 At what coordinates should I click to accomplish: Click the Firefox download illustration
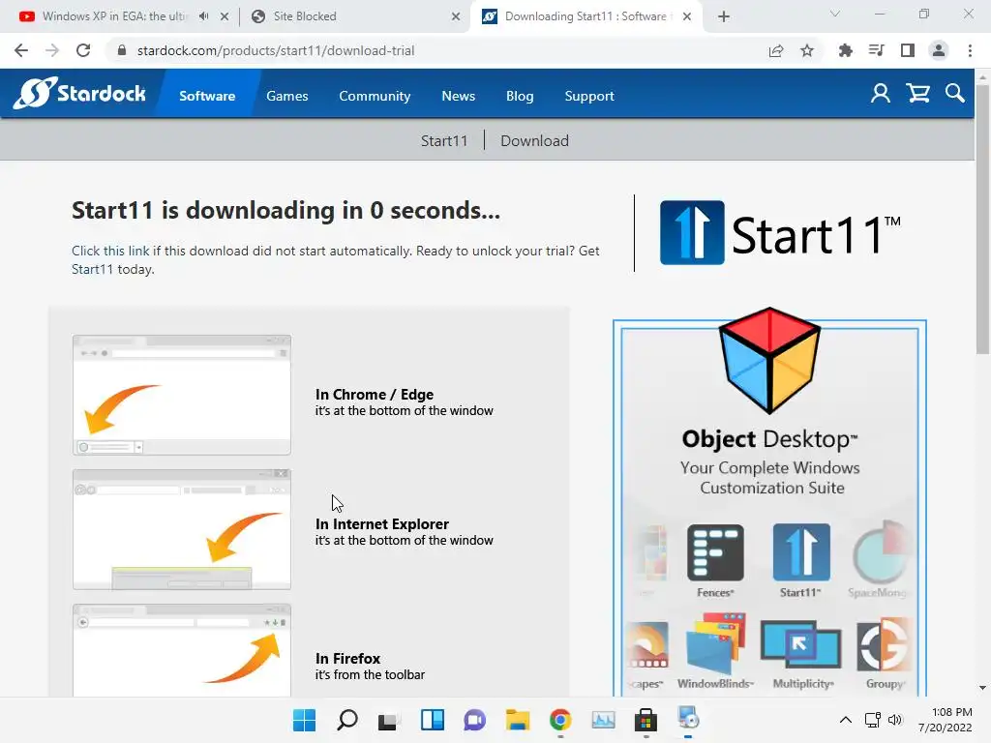point(181,651)
